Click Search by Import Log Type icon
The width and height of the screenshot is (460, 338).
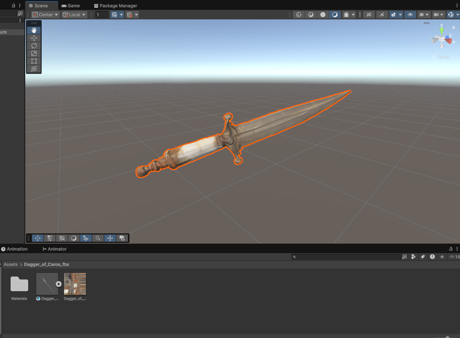(433, 257)
